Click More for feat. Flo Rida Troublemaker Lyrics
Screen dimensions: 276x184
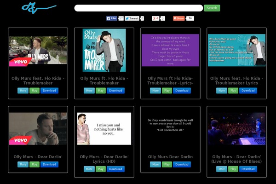click(222, 91)
